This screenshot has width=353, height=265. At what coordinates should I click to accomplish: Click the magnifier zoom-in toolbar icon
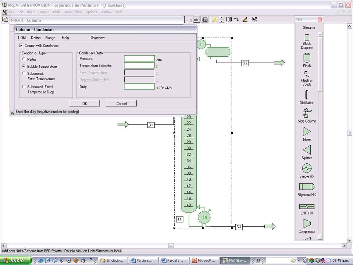tap(236, 19)
